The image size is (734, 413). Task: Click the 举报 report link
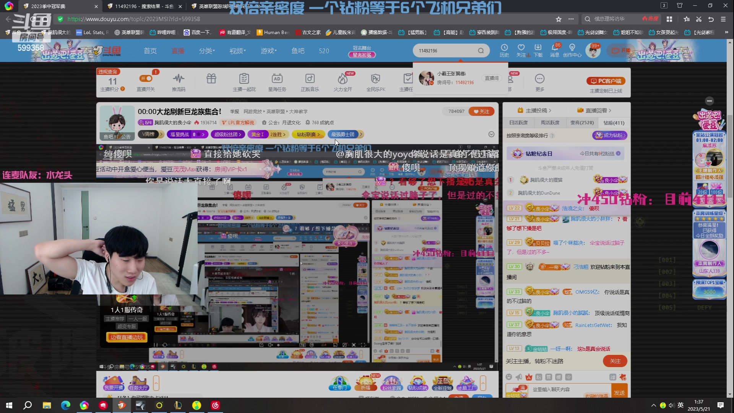click(x=234, y=112)
